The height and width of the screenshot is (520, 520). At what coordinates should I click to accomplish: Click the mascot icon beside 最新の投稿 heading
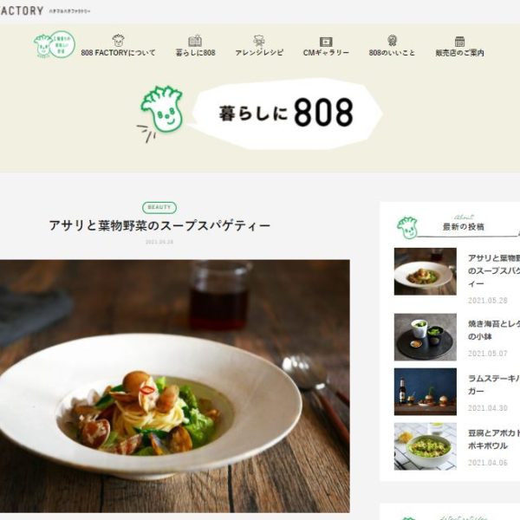pyautogui.click(x=407, y=227)
